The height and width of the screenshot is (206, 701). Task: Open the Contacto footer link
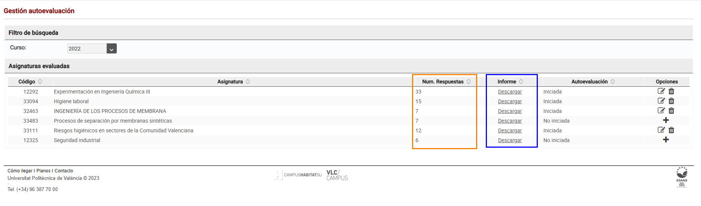pyautogui.click(x=64, y=171)
